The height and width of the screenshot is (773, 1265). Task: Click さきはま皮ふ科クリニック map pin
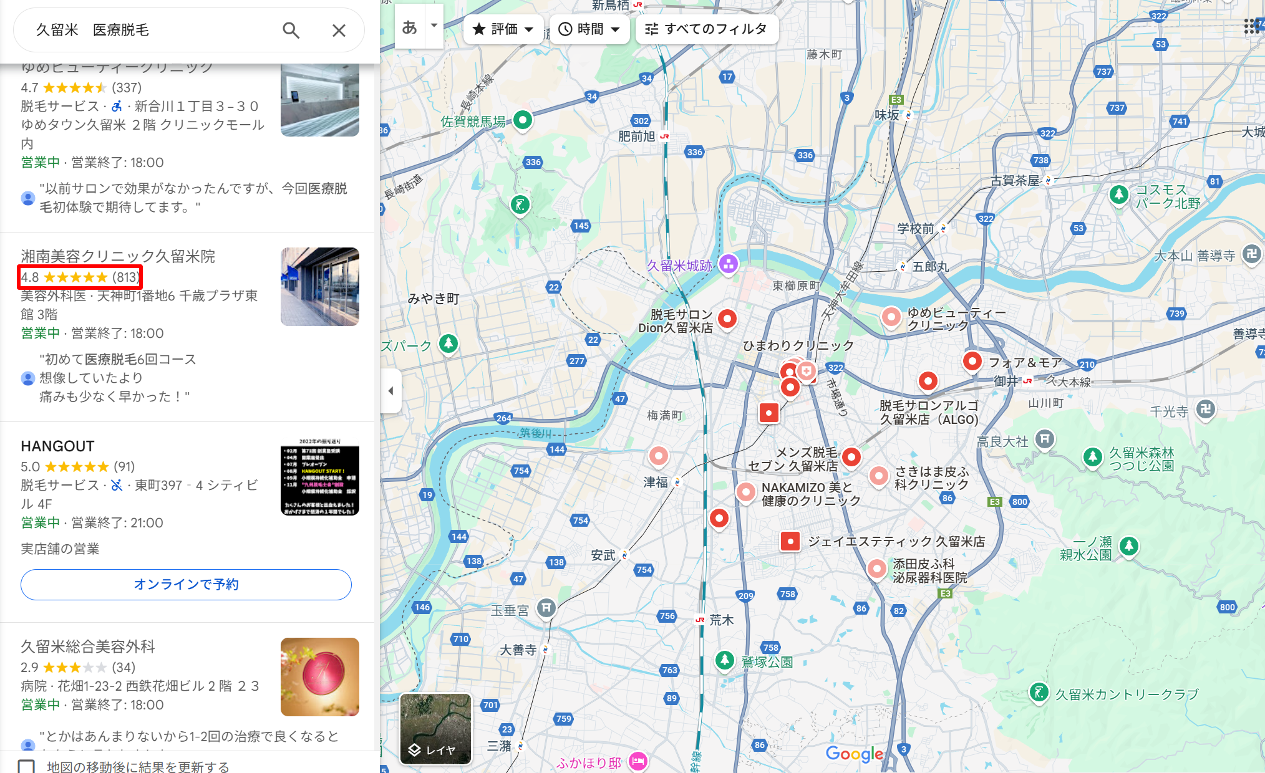coord(879,476)
